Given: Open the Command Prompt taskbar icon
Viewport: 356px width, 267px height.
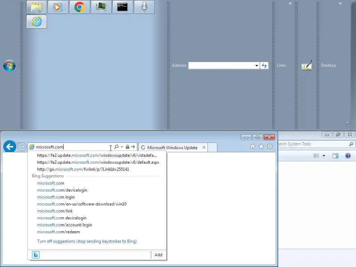Looking at the screenshot, I should [x=123, y=7].
